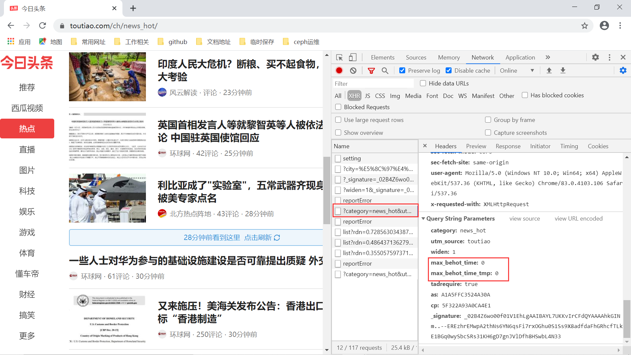Uncheck the Preserve log checkbox
The image size is (631, 355).
click(x=402, y=70)
